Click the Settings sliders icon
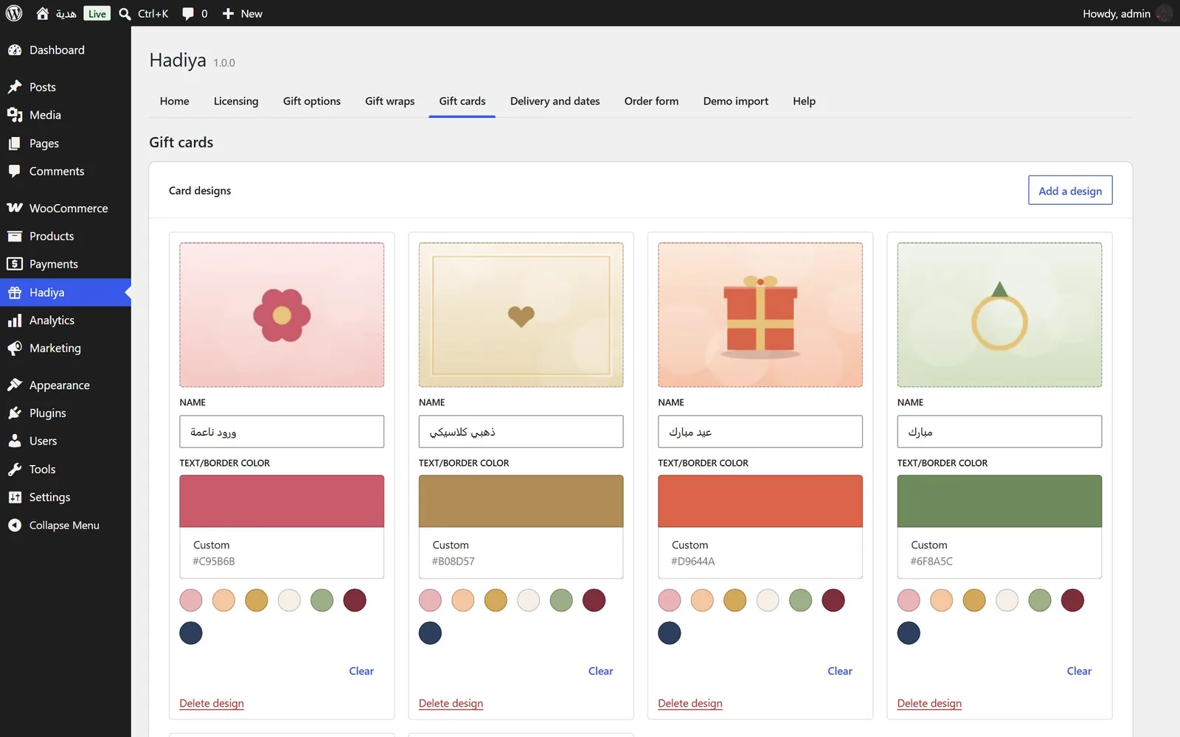Viewport: 1180px width, 737px height. pos(15,497)
